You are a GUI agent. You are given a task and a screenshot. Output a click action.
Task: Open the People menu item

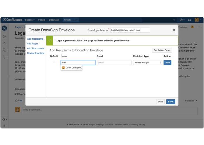(x=42, y=20)
